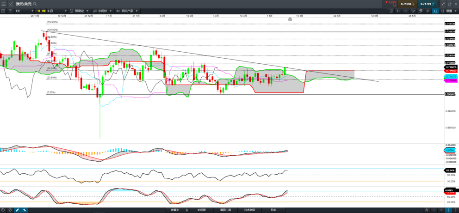Click the cyan 0.711370 price tag

[x=450, y=76]
